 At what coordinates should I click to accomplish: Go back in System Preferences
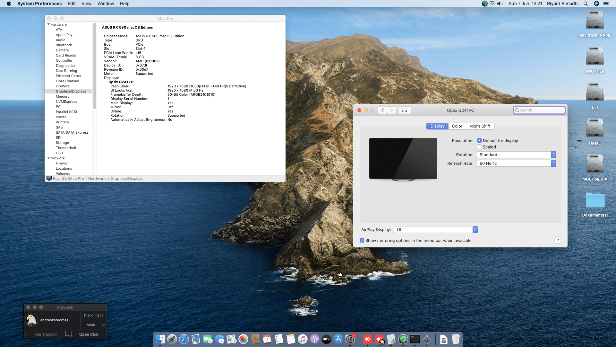tap(382, 110)
